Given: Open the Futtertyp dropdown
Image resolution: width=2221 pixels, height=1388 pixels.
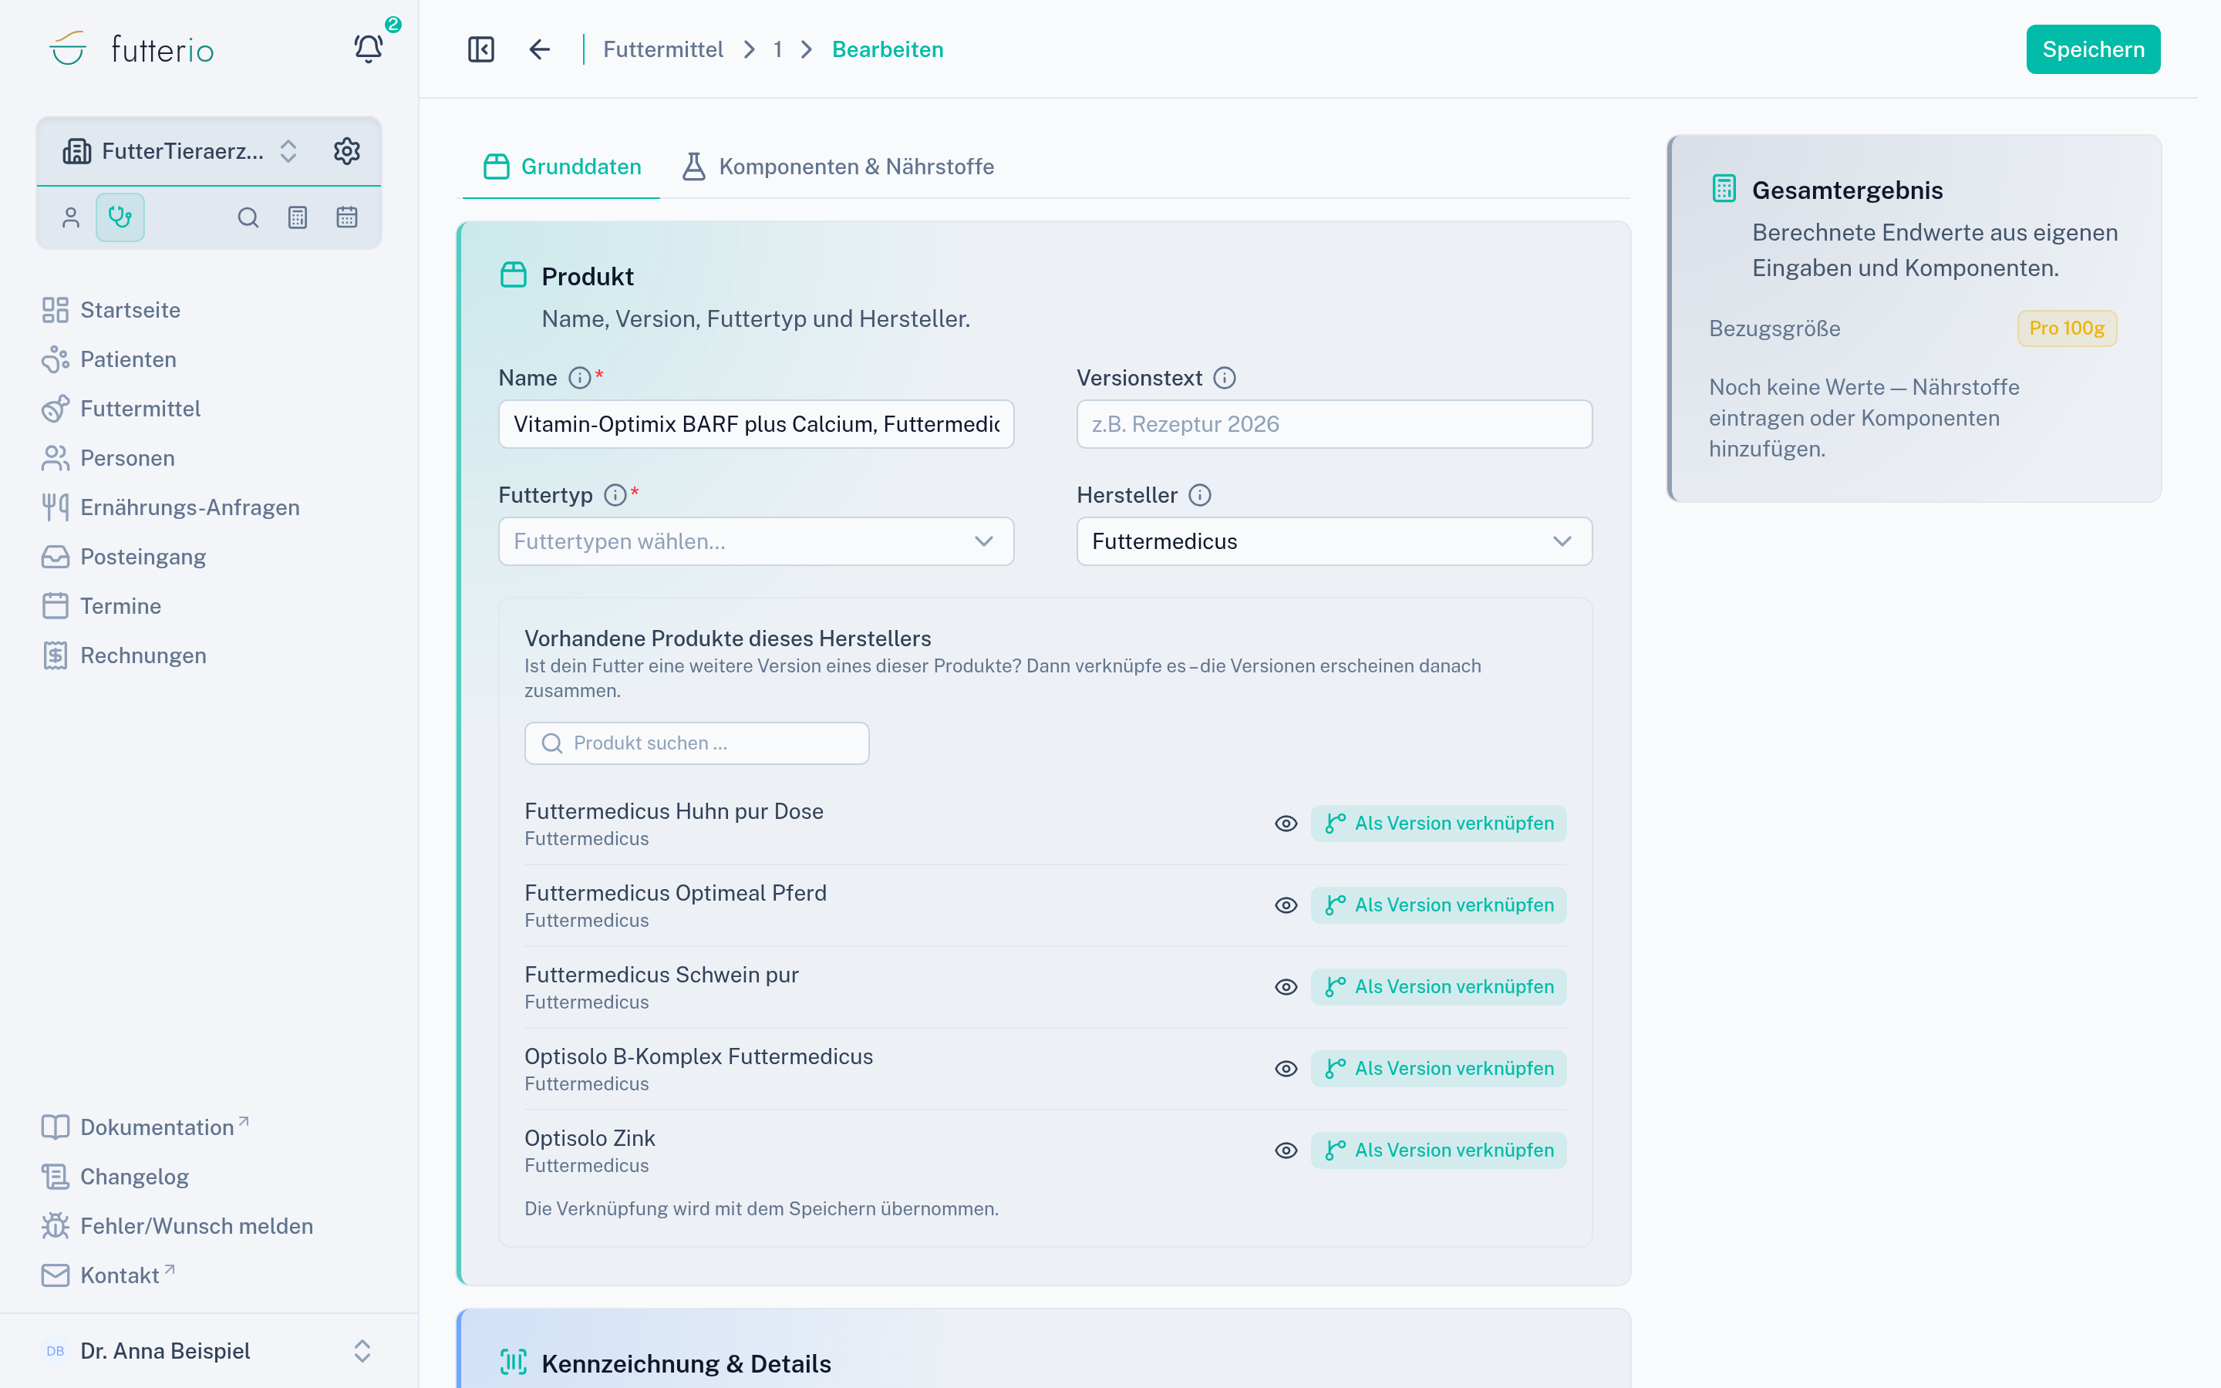Looking at the screenshot, I should pos(755,541).
